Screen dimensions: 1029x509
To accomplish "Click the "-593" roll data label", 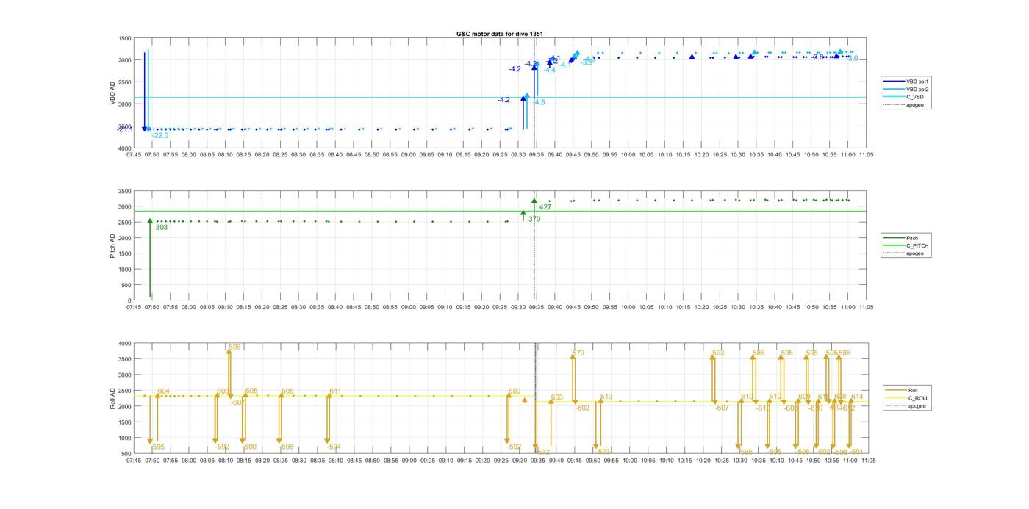I will pos(603,452).
